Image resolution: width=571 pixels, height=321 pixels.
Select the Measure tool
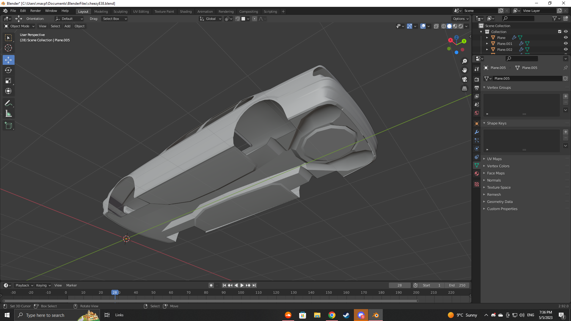(8, 114)
